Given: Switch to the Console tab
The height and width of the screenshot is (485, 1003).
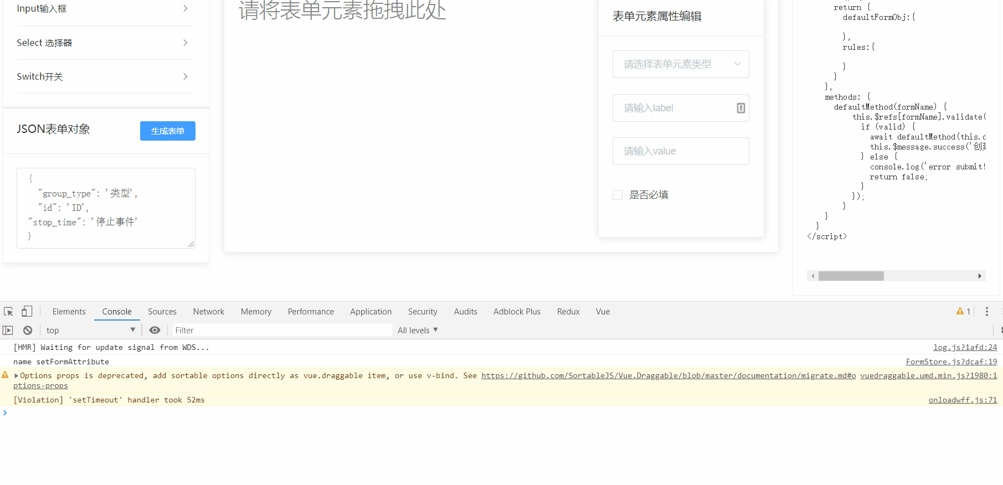Looking at the screenshot, I should 117,312.
